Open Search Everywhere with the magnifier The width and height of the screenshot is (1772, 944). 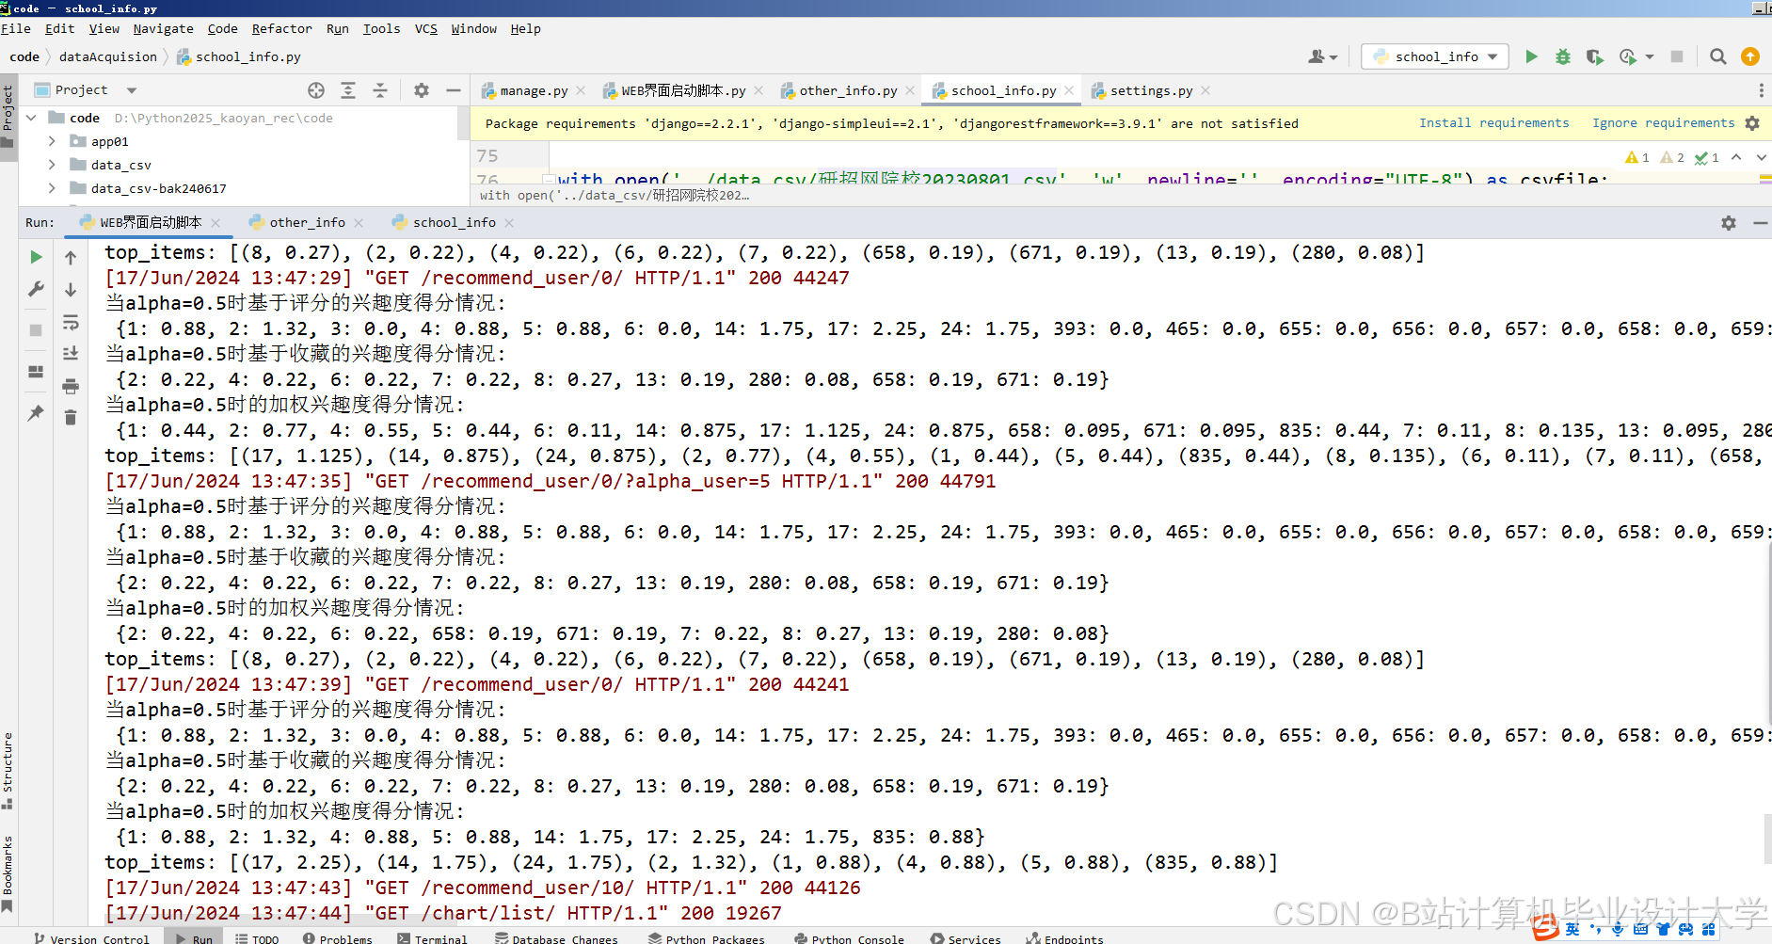(x=1717, y=56)
